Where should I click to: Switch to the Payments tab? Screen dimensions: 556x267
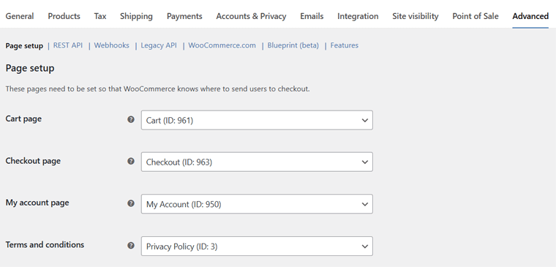coord(184,16)
